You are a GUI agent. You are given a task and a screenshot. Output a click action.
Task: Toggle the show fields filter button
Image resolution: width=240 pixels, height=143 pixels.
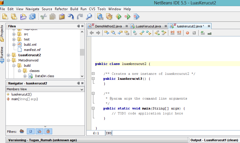[31, 131]
